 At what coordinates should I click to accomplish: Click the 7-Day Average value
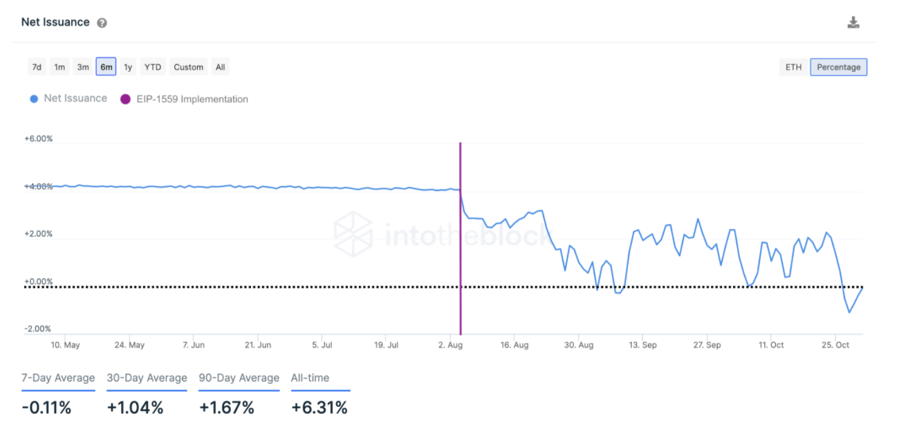[46, 408]
